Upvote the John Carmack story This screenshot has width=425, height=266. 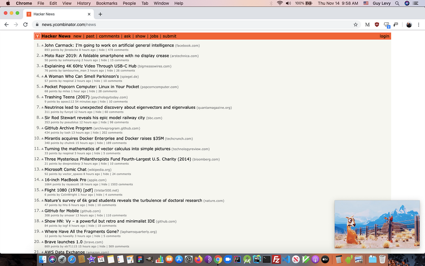pos(42,45)
